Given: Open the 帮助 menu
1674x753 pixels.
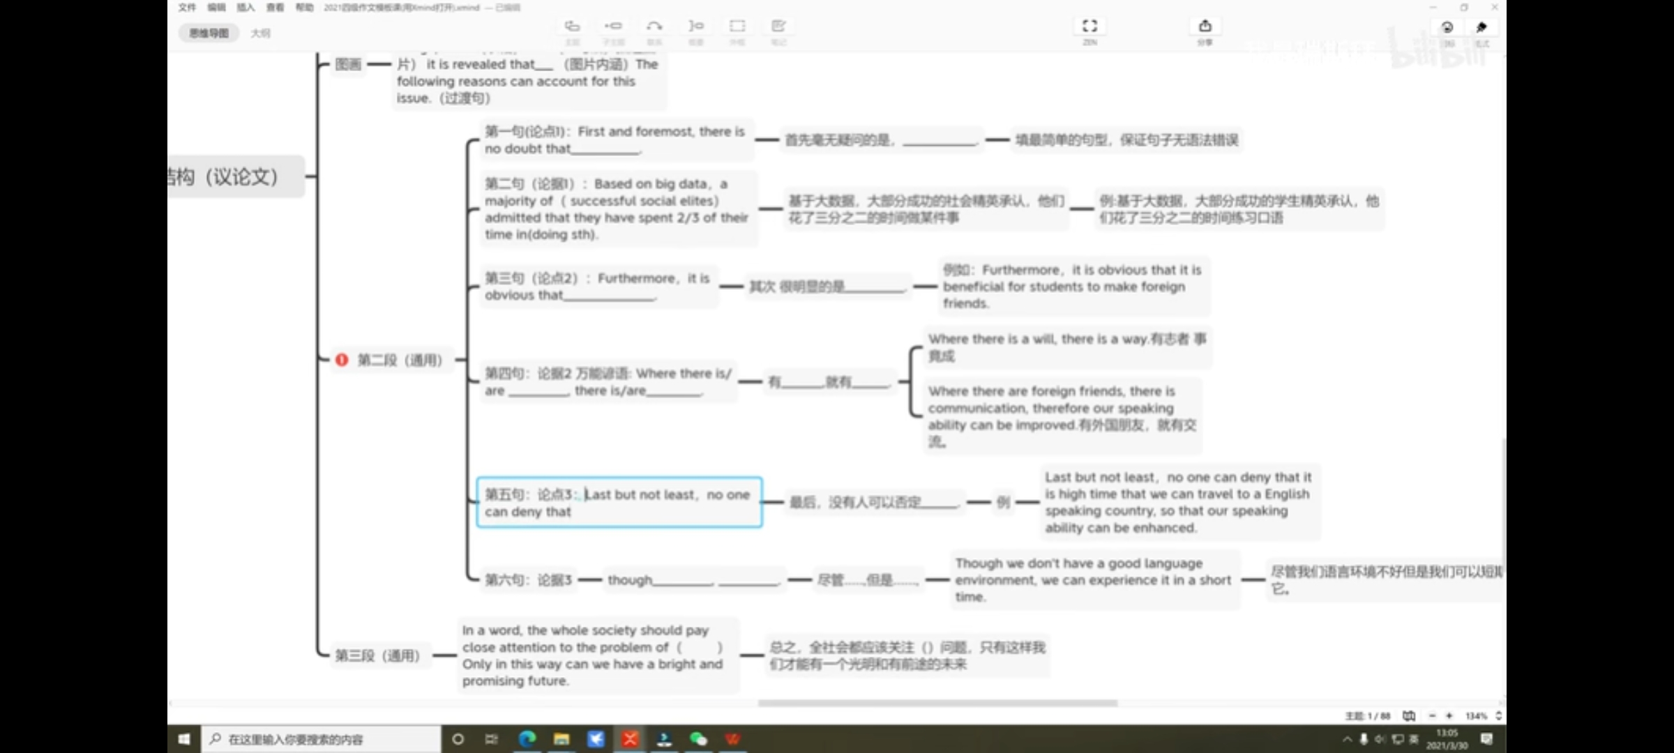Looking at the screenshot, I should 304,7.
